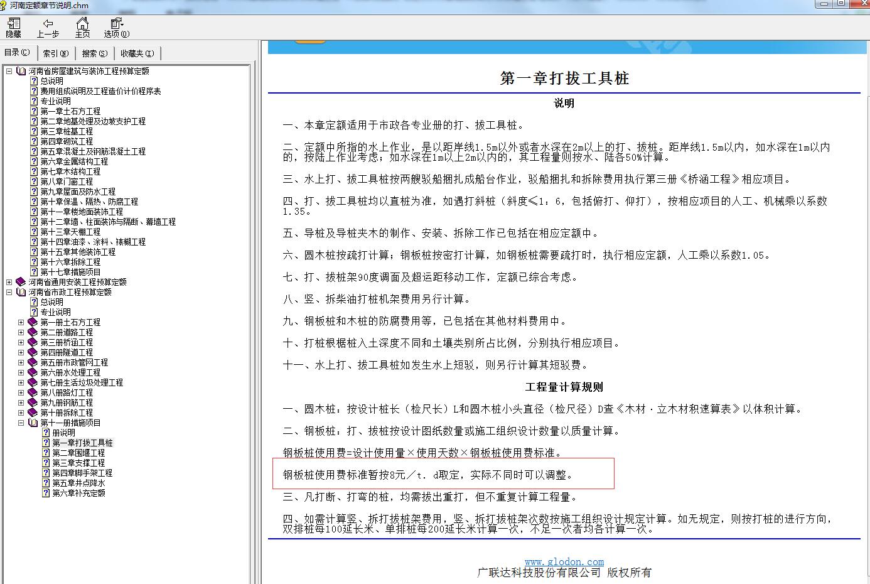
Task: Click the open book icon beside 第十一册措施项目
Action: pos(33,423)
